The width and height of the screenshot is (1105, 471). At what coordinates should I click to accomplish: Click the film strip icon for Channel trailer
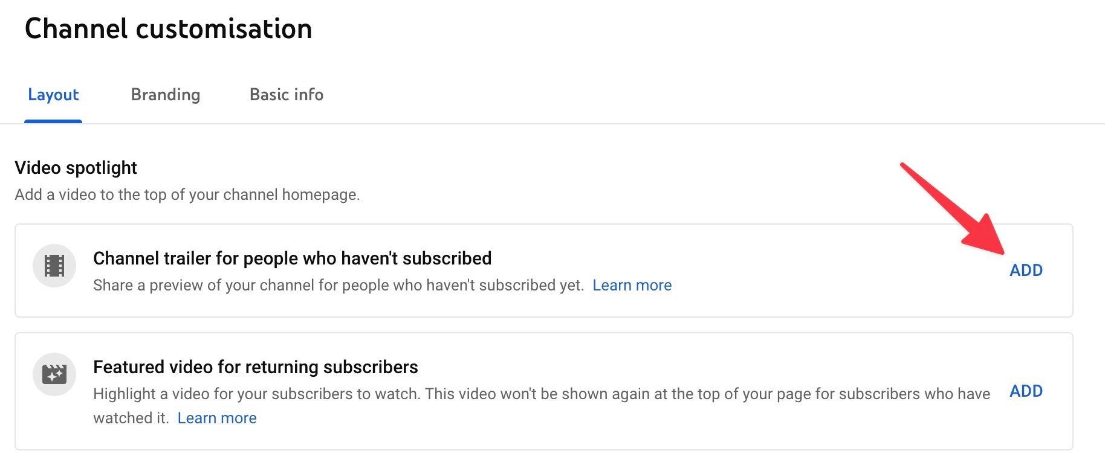(x=54, y=266)
